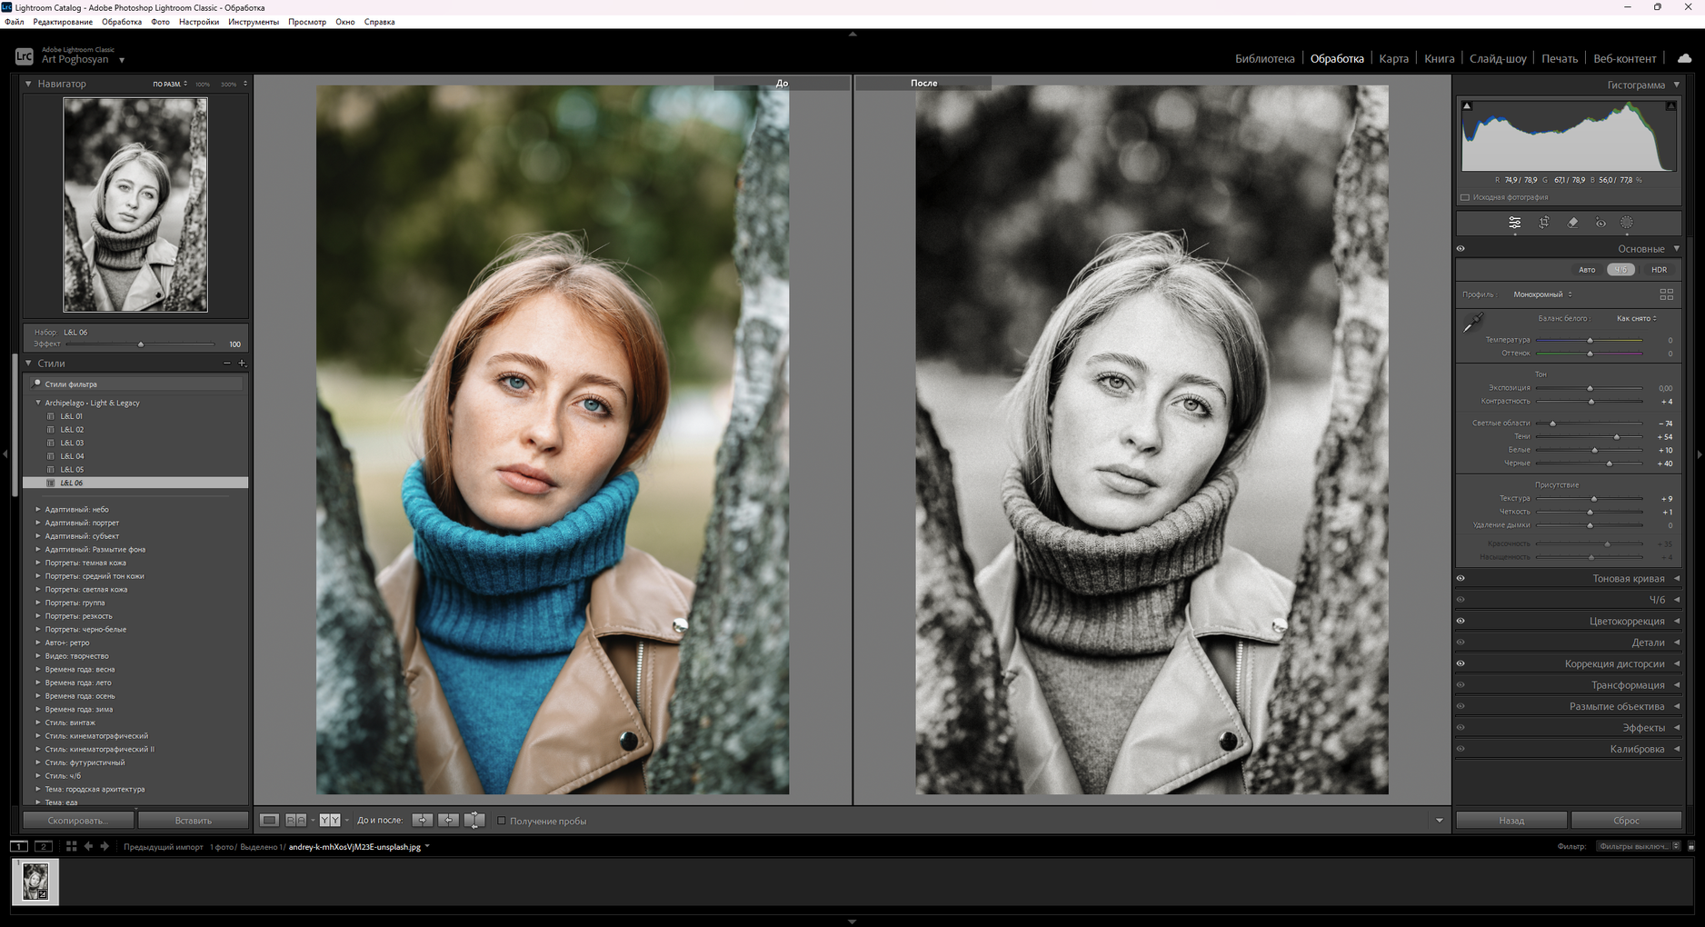
Task: Expand the Эффекты panel
Action: [1643, 728]
